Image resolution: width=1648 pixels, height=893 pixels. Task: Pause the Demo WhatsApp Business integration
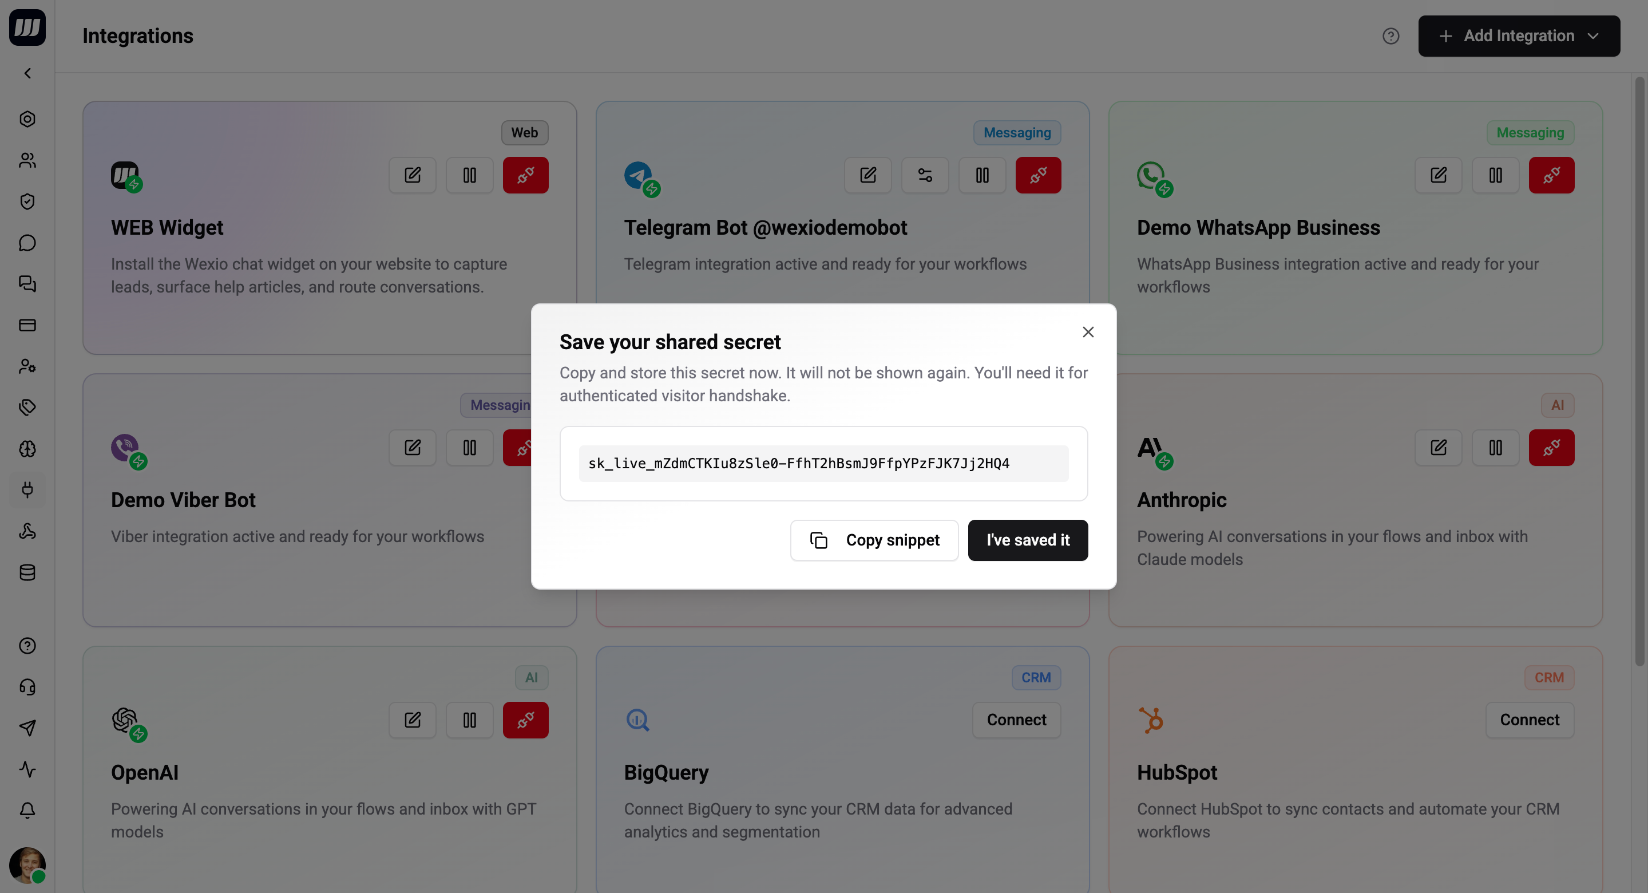tap(1495, 175)
